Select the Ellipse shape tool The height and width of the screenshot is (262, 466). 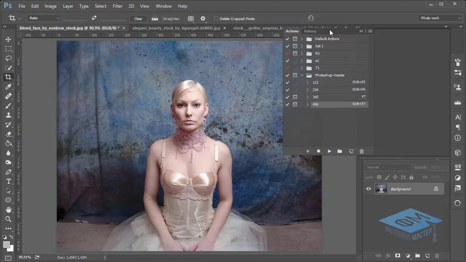(x=8, y=200)
